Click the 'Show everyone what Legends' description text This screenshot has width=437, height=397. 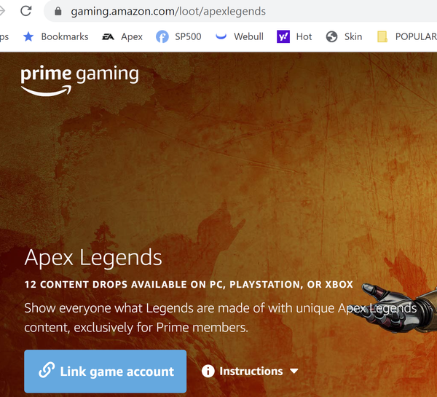click(x=220, y=318)
